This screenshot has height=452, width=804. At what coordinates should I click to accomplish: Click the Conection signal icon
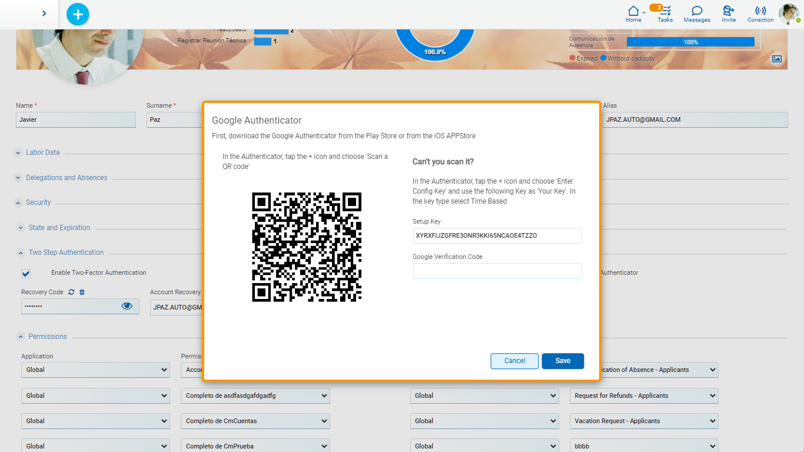tap(760, 11)
